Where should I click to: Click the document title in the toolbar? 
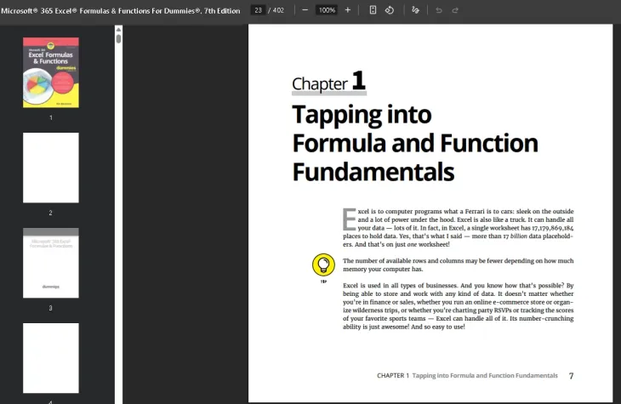(x=120, y=10)
